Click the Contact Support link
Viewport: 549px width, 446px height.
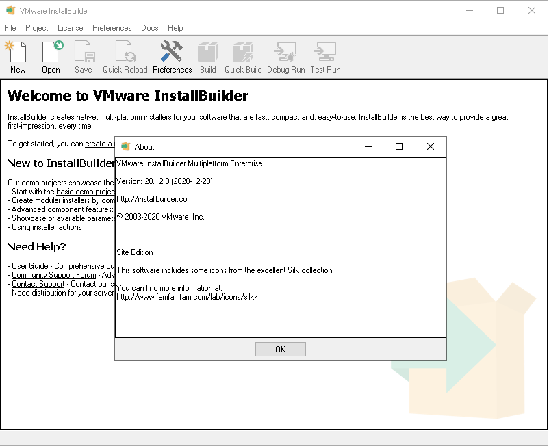tap(38, 284)
